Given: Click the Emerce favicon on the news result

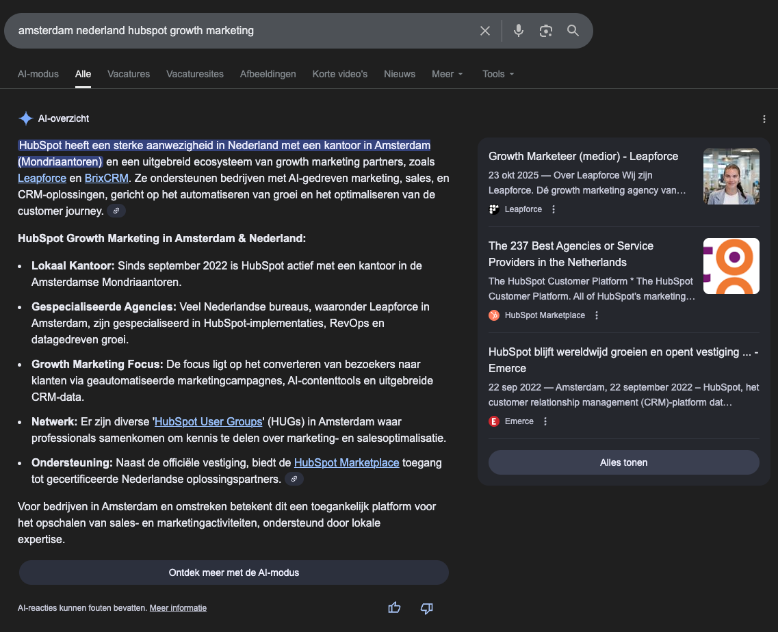Looking at the screenshot, I should tap(493, 421).
